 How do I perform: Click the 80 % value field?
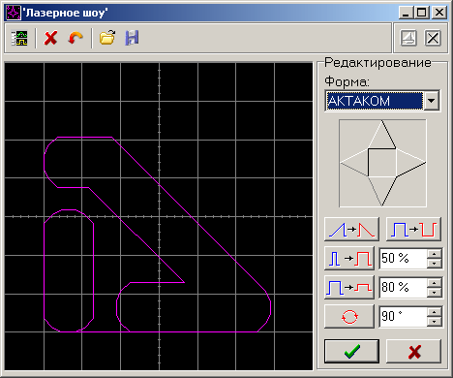click(403, 287)
